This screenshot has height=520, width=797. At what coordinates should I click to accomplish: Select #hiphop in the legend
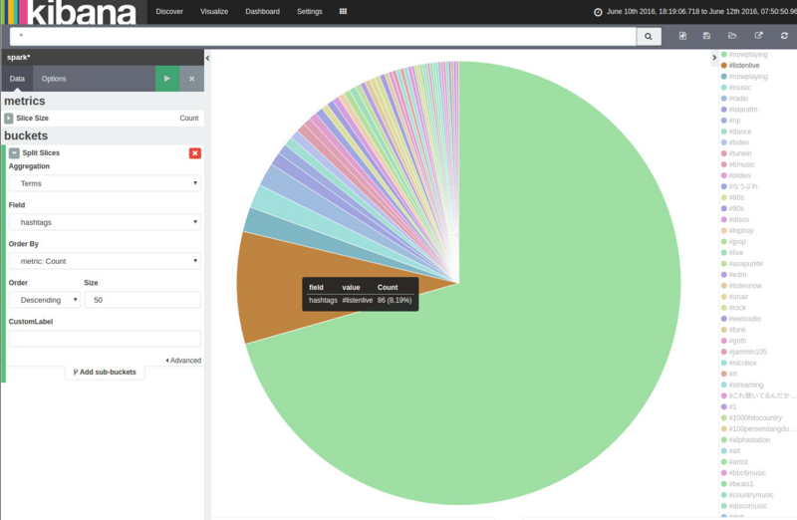tap(741, 230)
